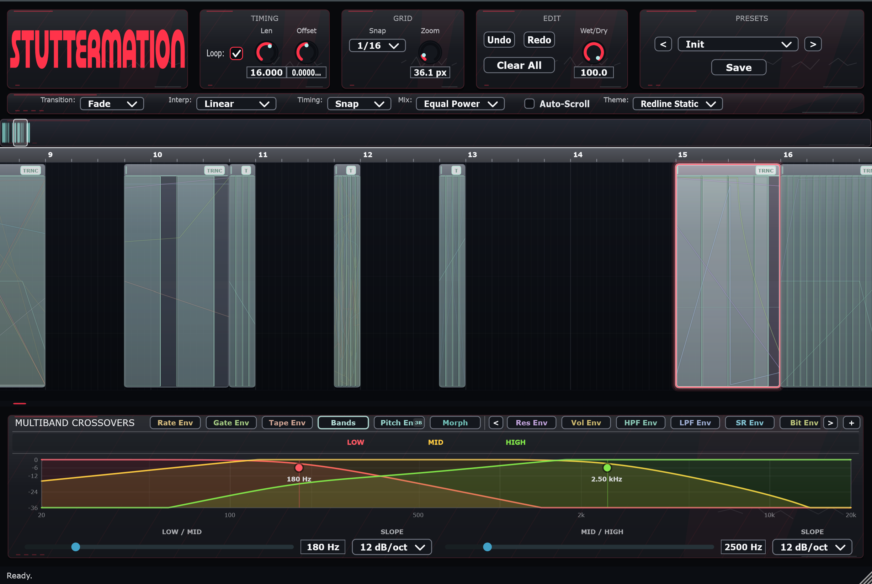Click TRNC badge on block near bar 9
This screenshot has width=872, height=584.
pos(31,171)
